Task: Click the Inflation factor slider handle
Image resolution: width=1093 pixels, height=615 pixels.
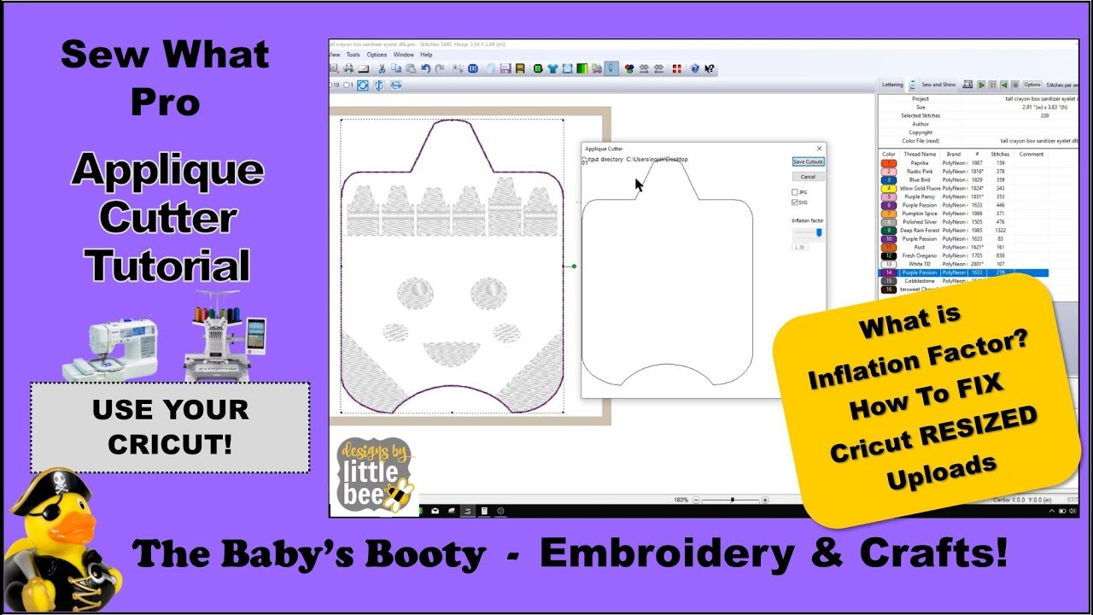Action: pos(819,231)
